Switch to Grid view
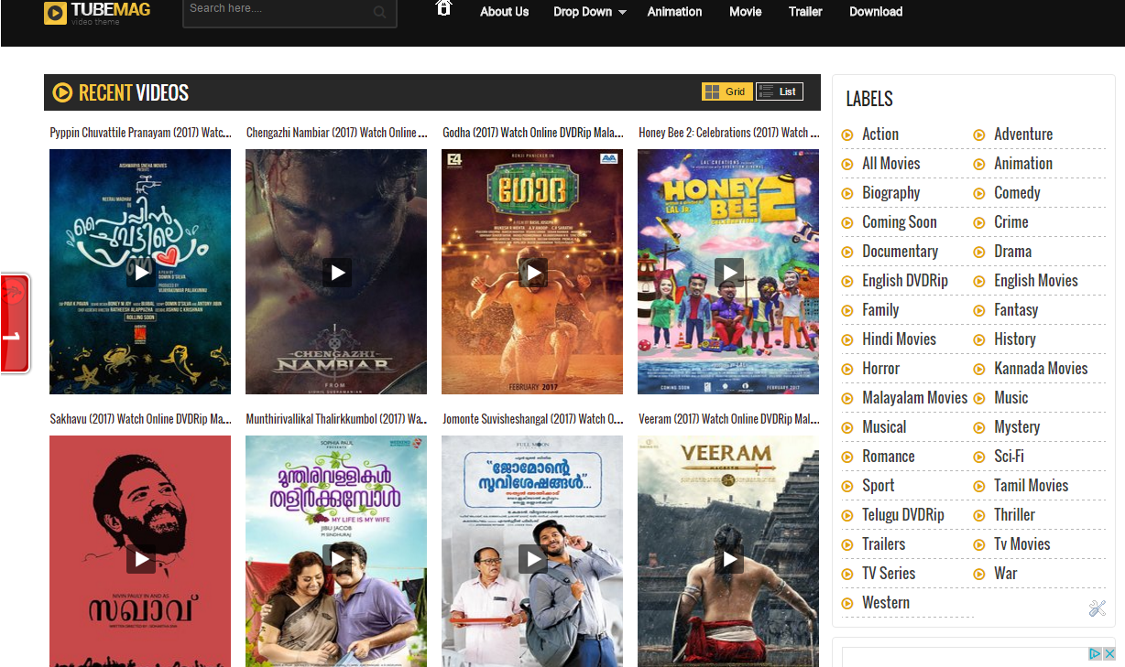Screen dimensions: 1125x667 [727, 91]
